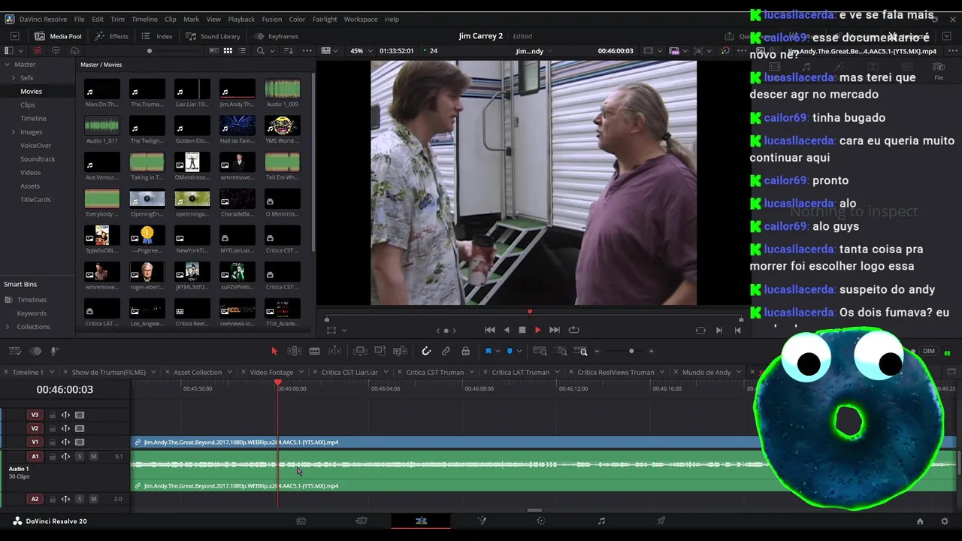Open Asset Collection tab dropdown arrow

click(x=229, y=372)
